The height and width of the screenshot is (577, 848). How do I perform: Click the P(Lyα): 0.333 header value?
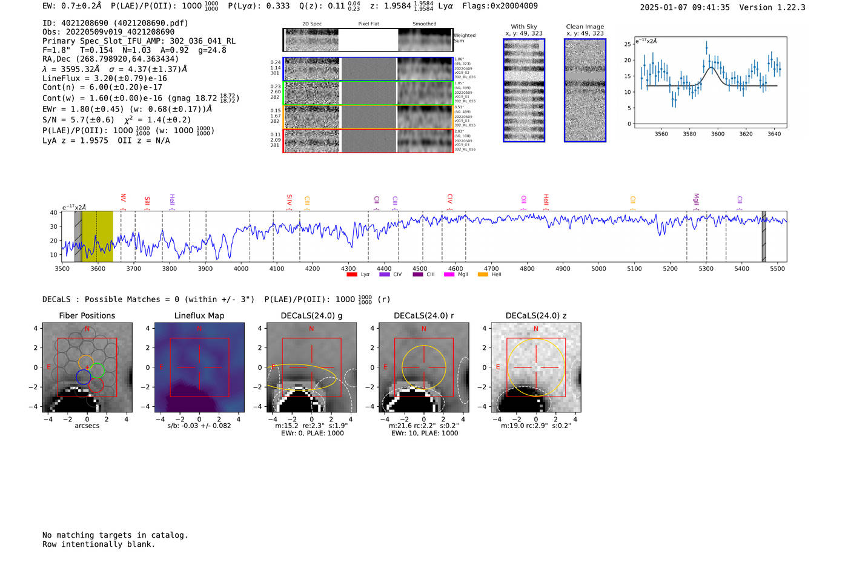coord(259,6)
